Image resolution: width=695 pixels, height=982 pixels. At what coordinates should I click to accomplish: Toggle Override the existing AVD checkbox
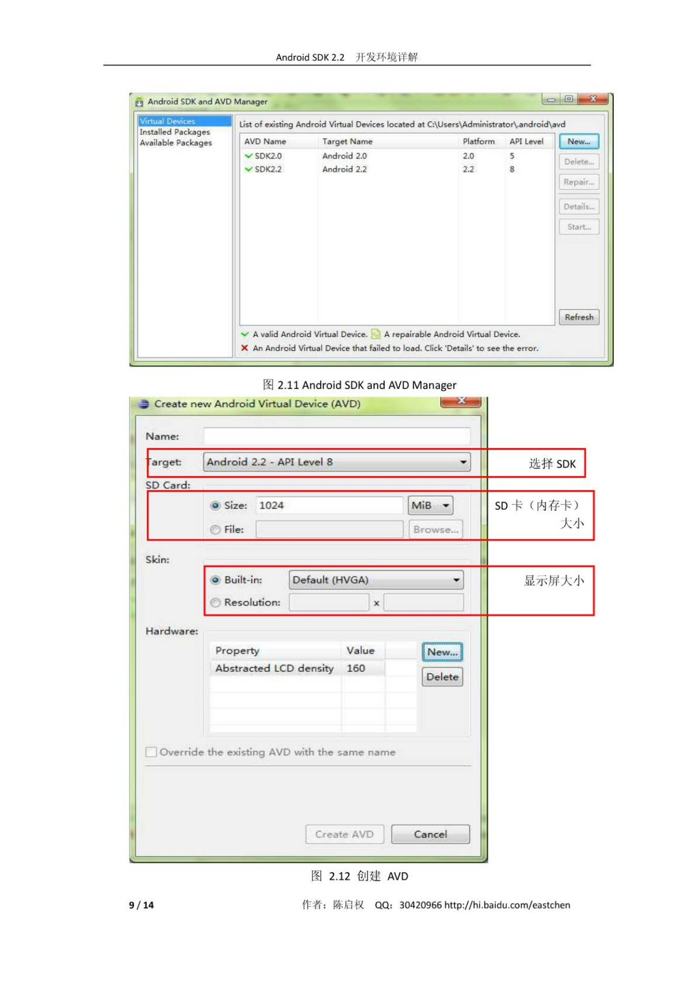[x=151, y=752]
